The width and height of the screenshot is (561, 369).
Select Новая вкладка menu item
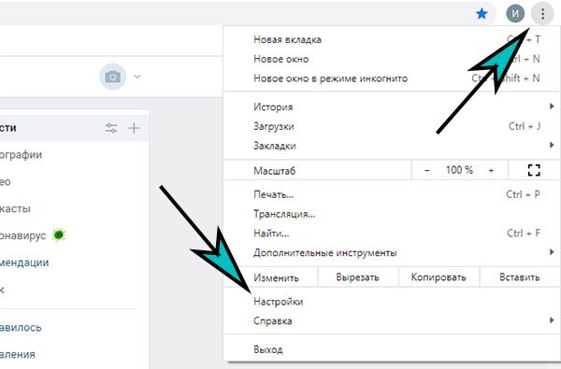(392, 39)
